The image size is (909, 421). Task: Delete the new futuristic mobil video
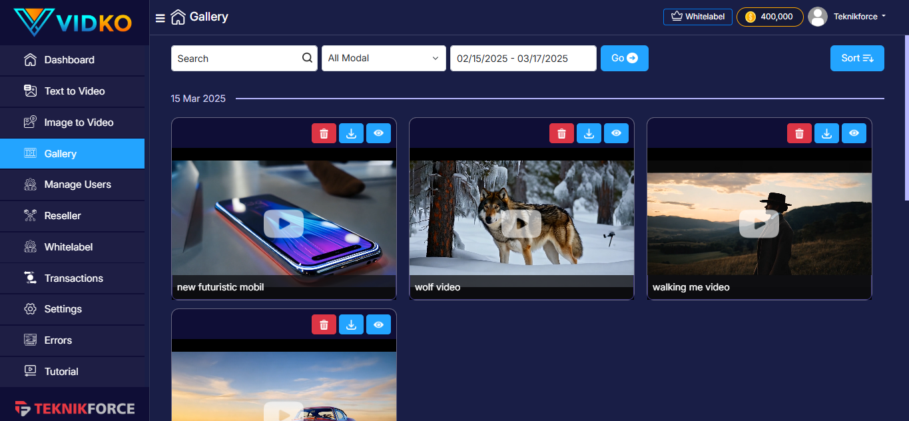click(324, 134)
